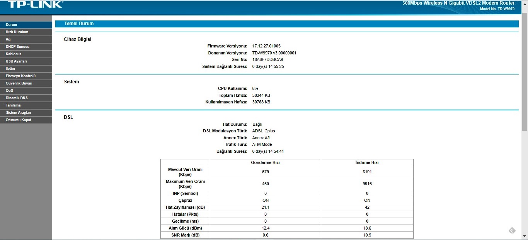Click the Mevcut Veri Oranı row label
The width and height of the screenshot is (528, 240).
(186, 172)
